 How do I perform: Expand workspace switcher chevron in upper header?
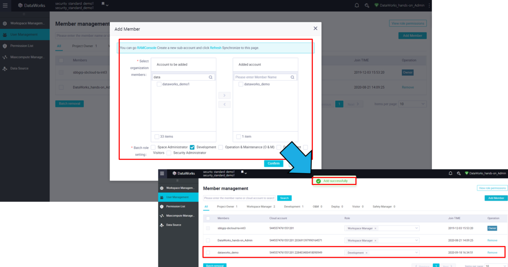coord(107,6)
